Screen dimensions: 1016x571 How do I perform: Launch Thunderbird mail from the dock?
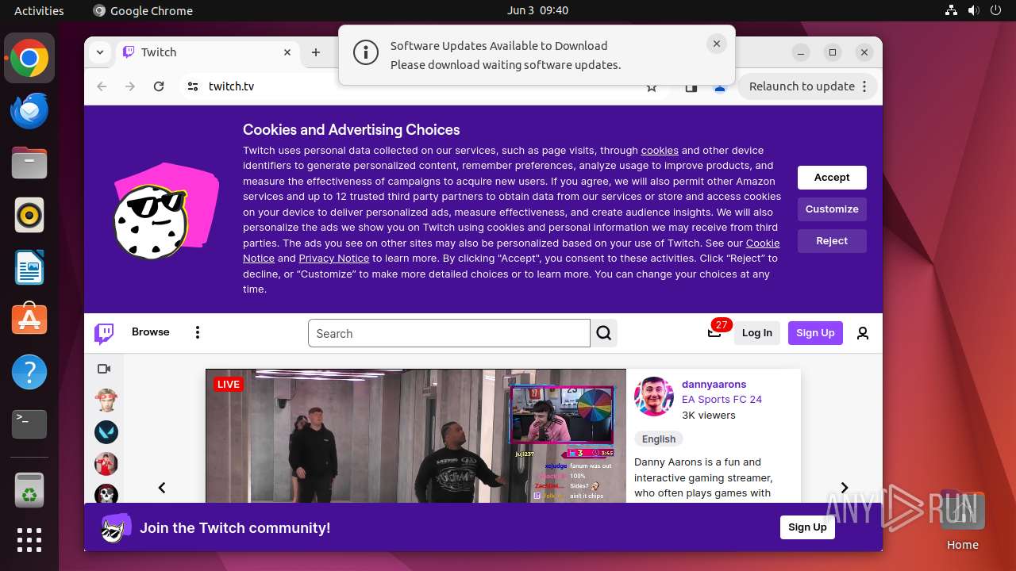(29, 110)
